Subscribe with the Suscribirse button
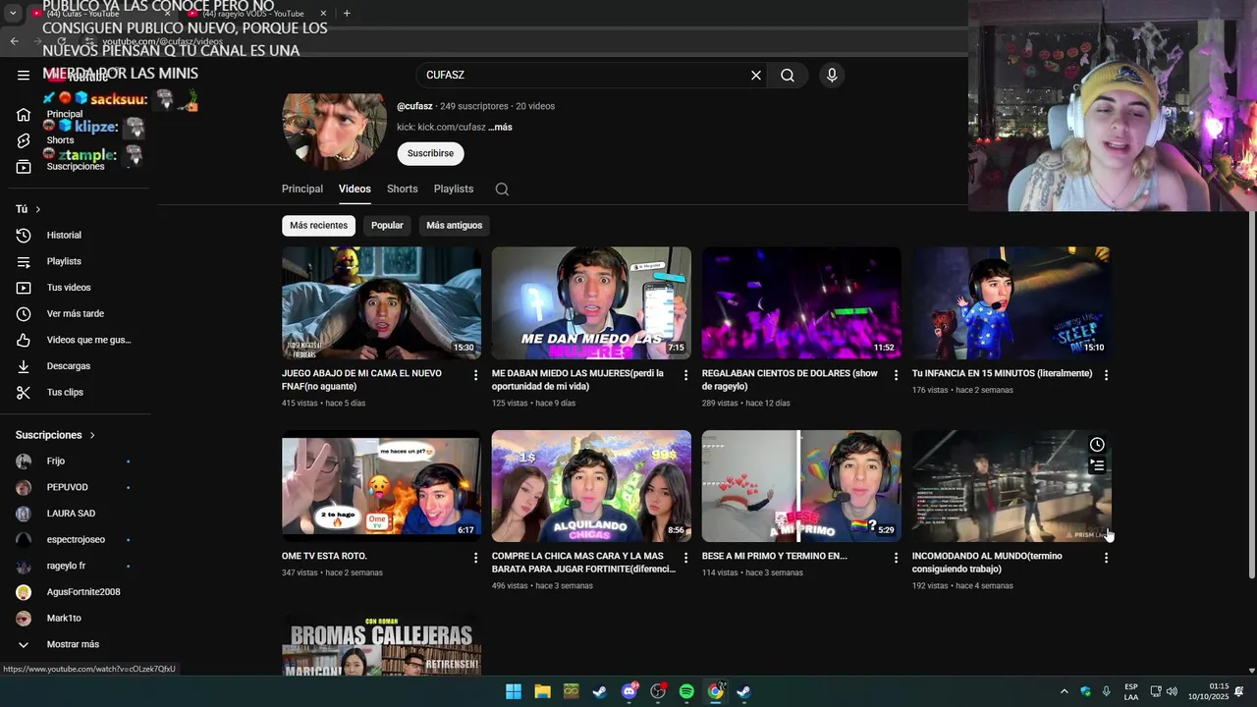1257x707 pixels. pos(430,153)
